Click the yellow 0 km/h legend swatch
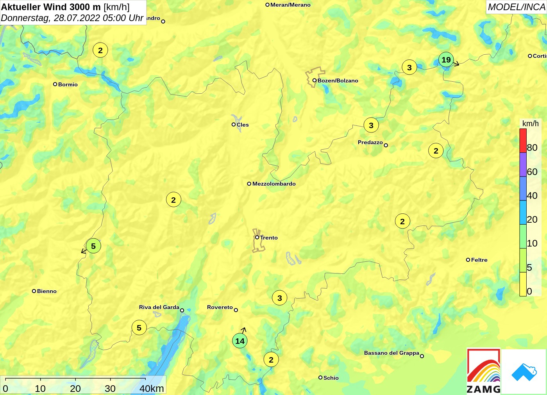The width and height of the screenshot is (547, 395). [523, 284]
